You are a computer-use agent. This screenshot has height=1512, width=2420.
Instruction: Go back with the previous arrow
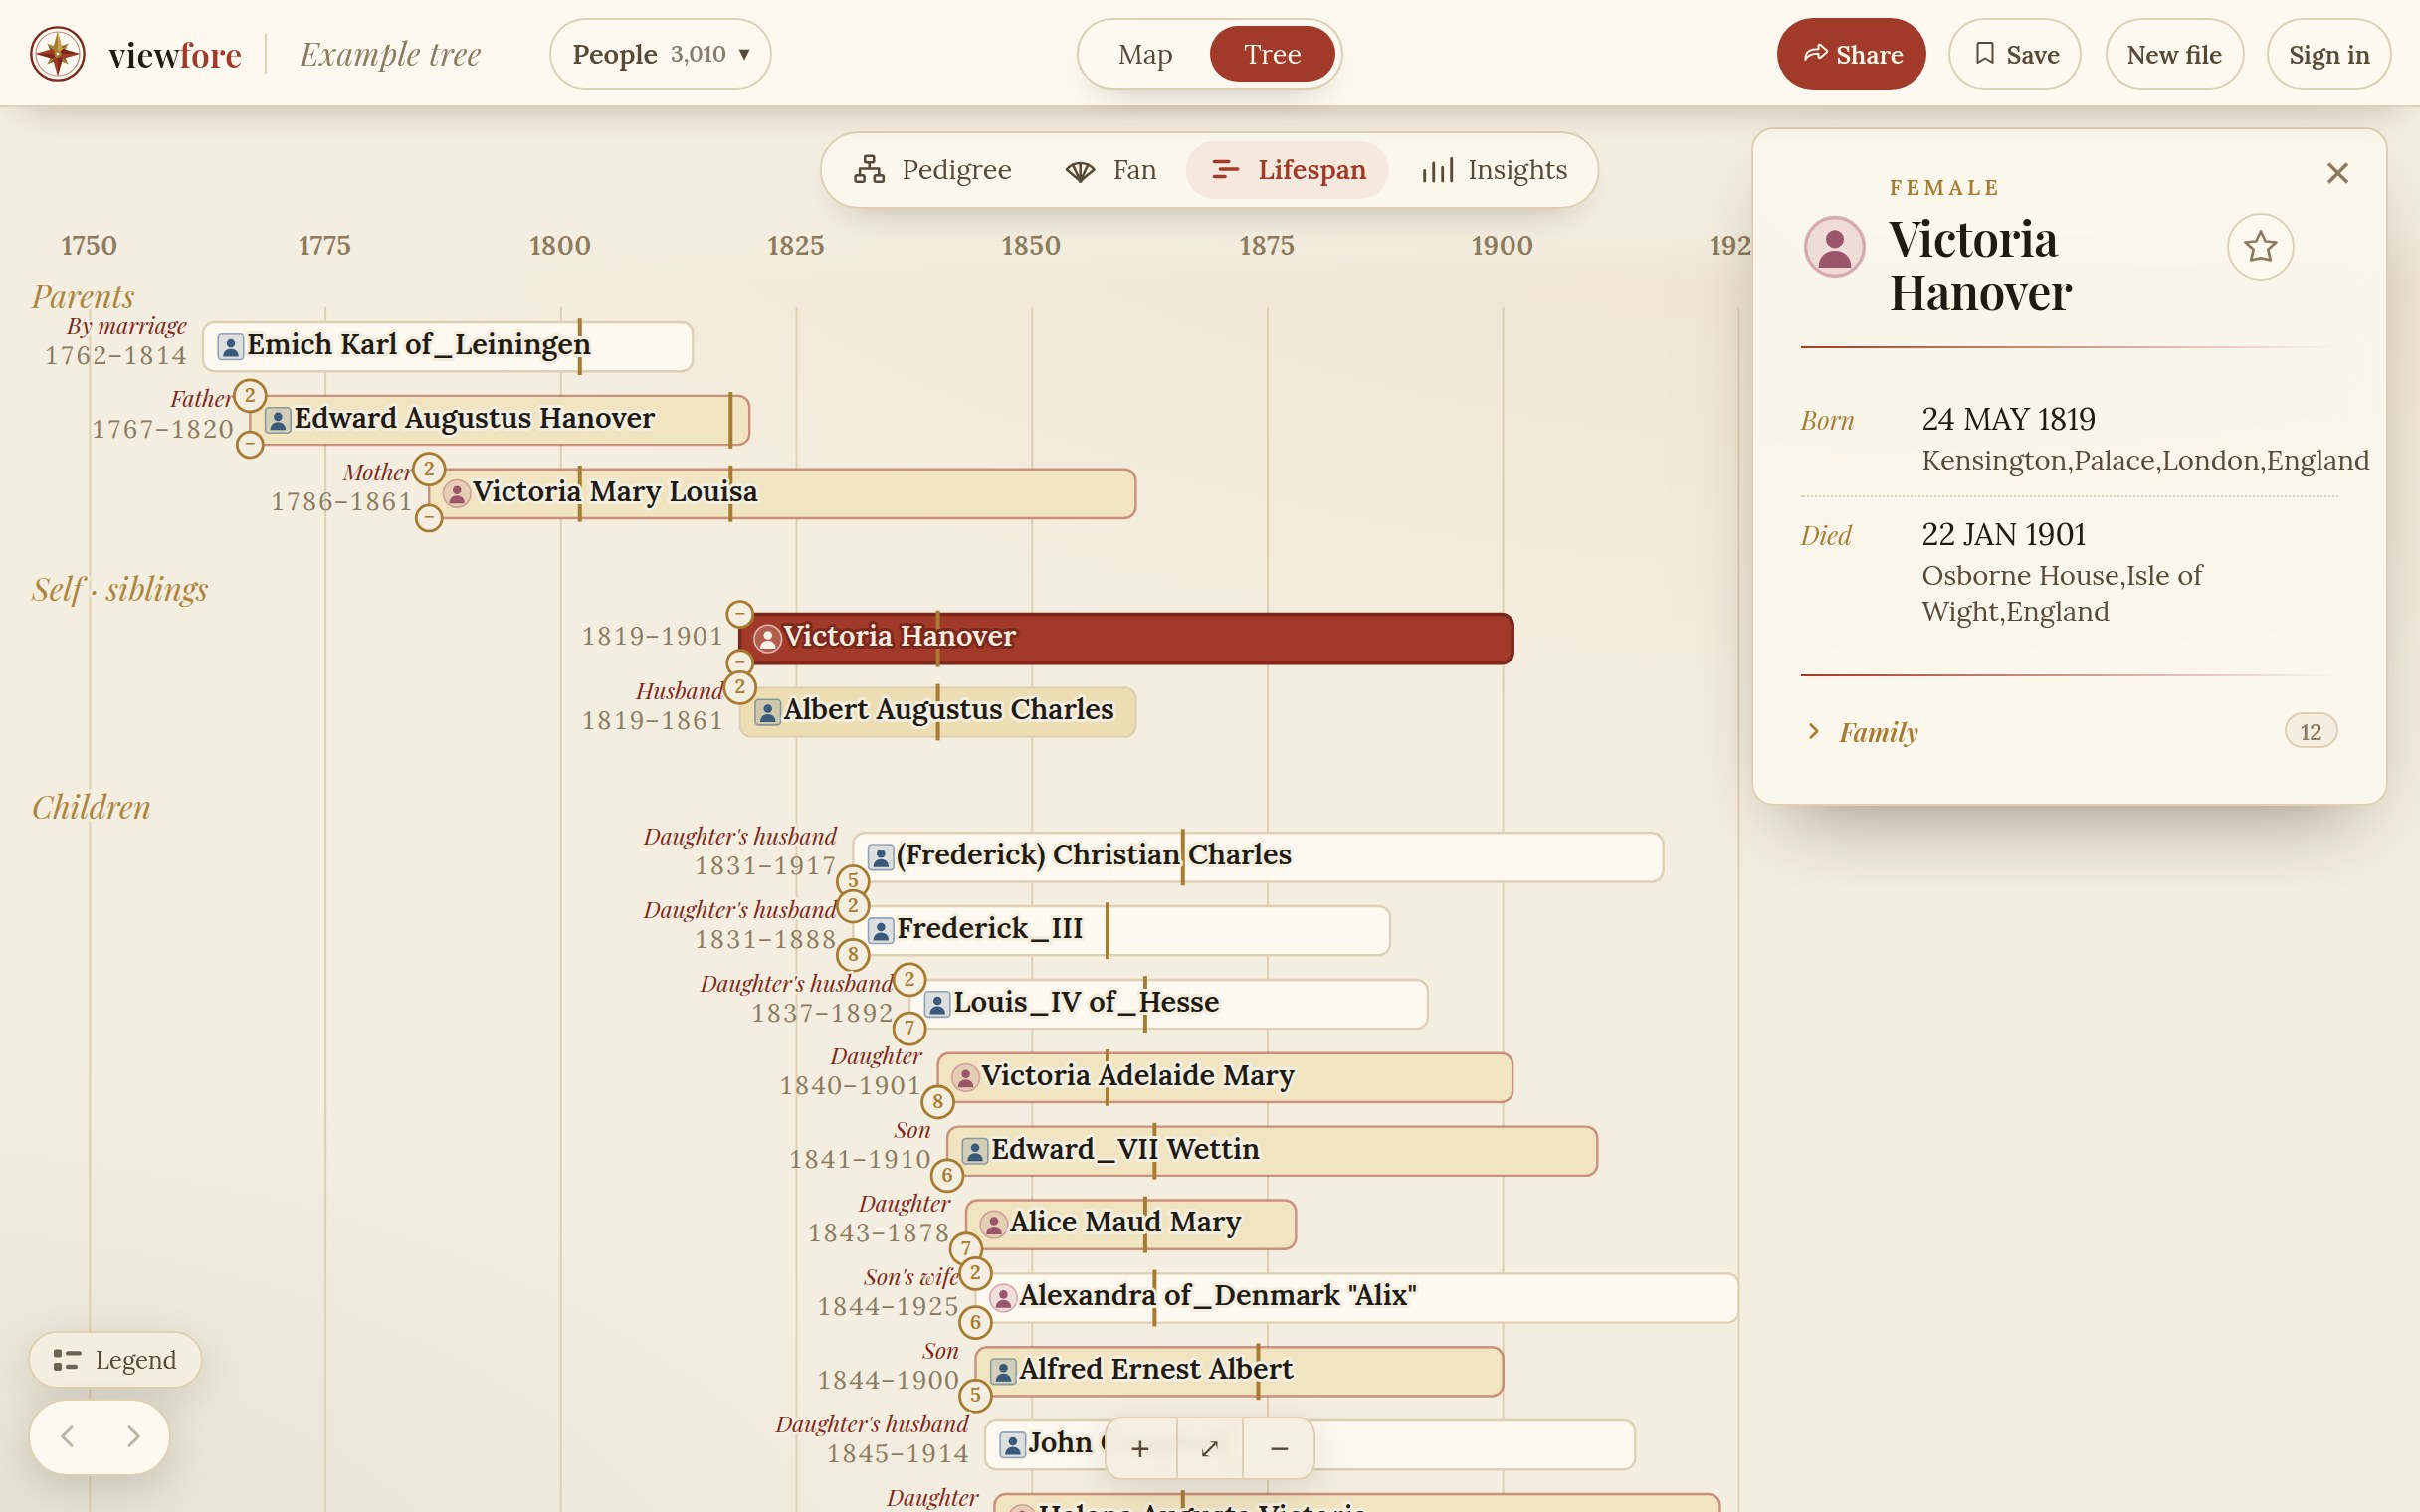pyautogui.click(x=67, y=1437)
